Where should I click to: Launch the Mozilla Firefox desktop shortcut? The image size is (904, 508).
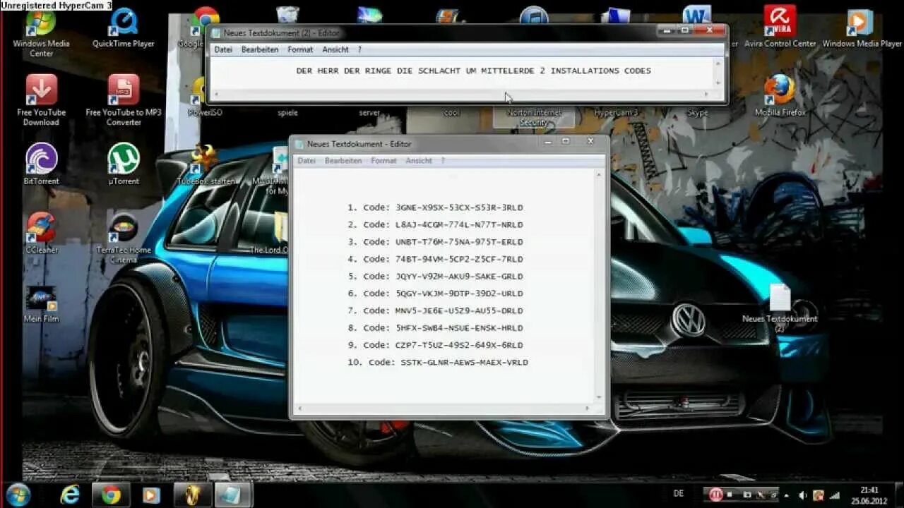[x=780, y=96]
